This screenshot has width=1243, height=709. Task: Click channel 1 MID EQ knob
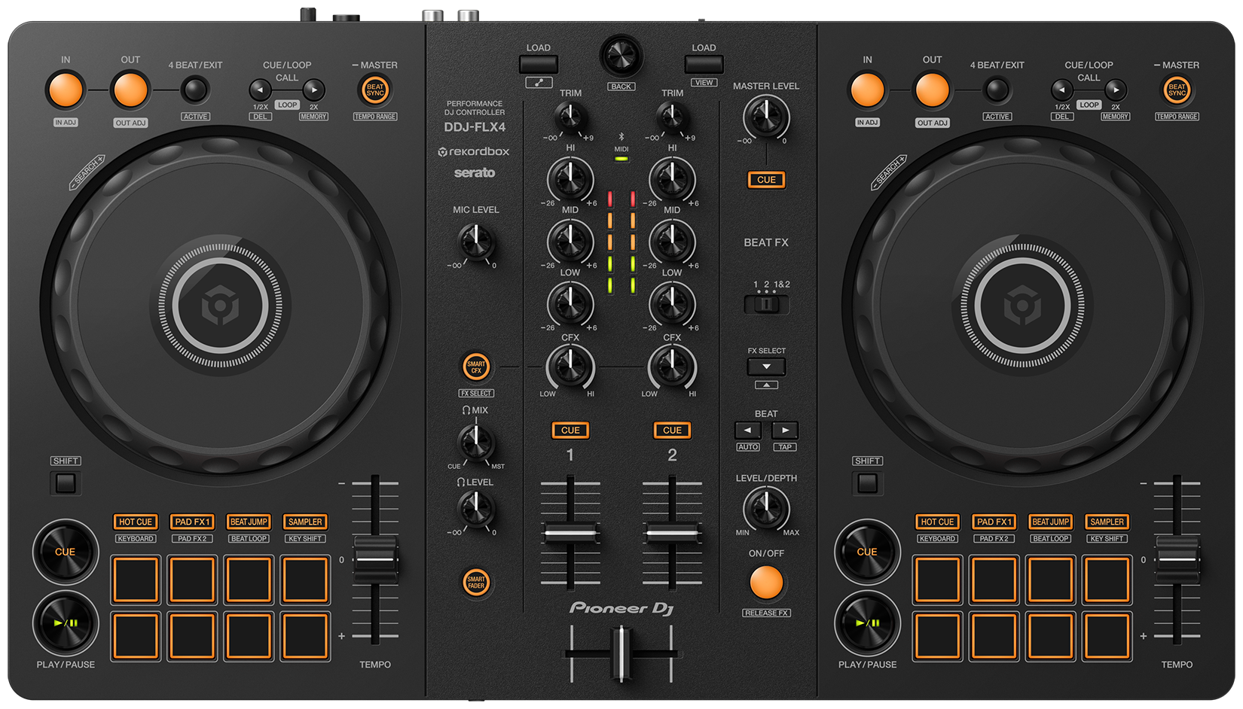coord(570,242)
